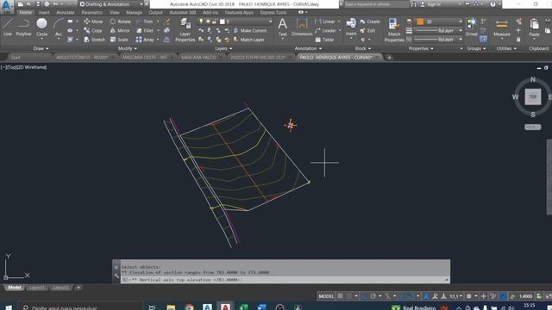The image size is (552, 310).
Task: Select the Arc tool
Action: 59,28
